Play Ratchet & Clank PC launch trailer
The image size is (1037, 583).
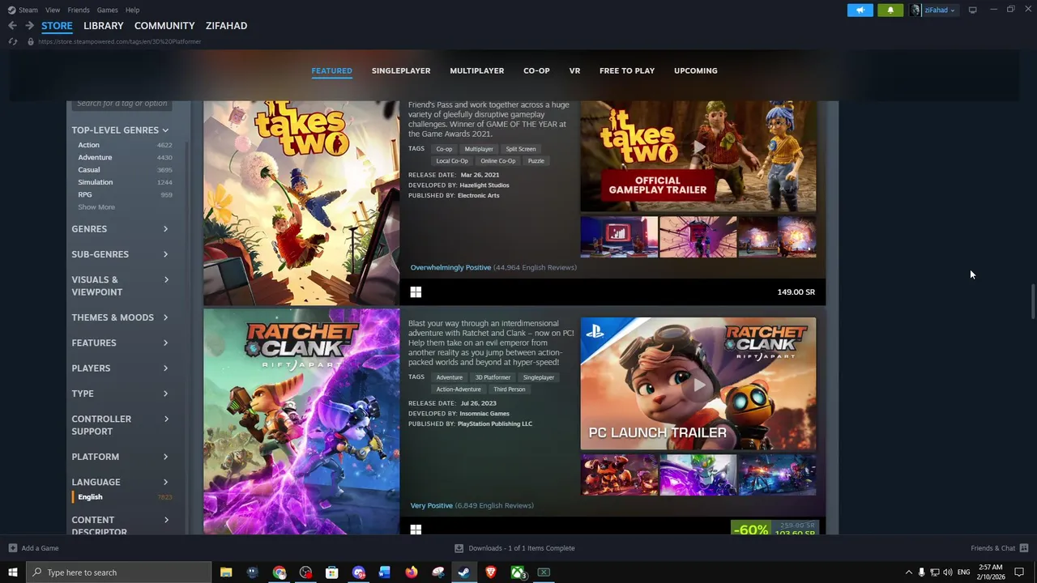[x=698, y=384]
